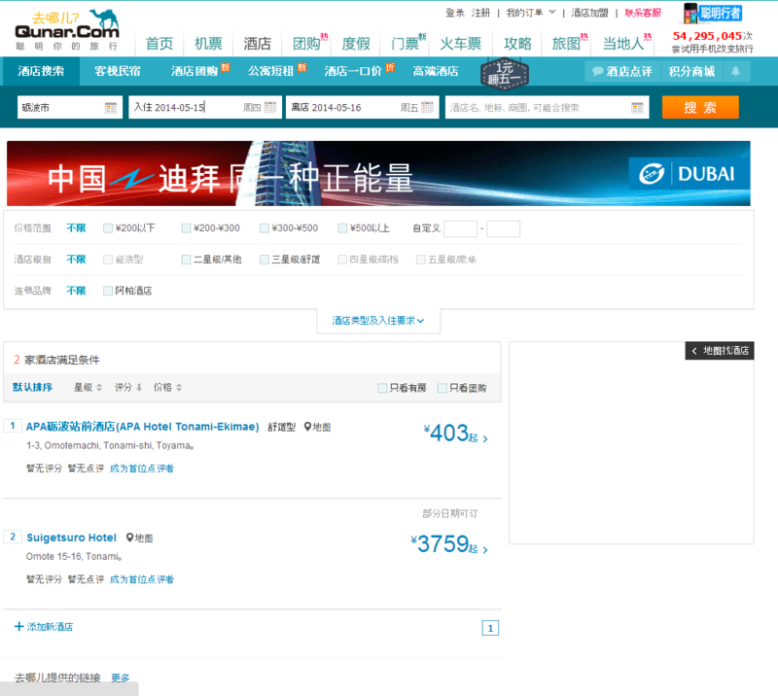Click 注册 link at top
778x696 pixels.
[x=480, y=13]
